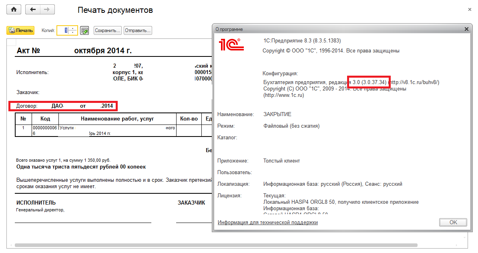Image resolution: width=478 pixels, height=253 pixels.
Task: Click the Заказчик: label in the document
Action: point(28,92)
